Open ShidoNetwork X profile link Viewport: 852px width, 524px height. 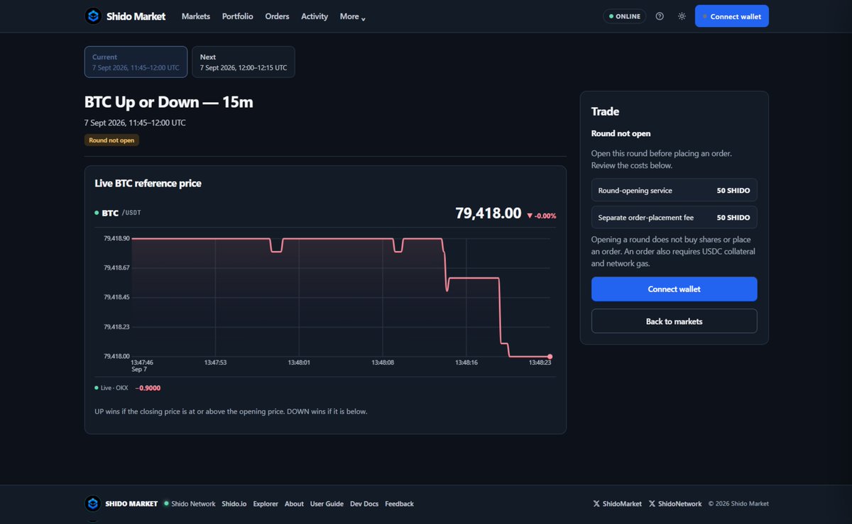(x=674, y=504)
